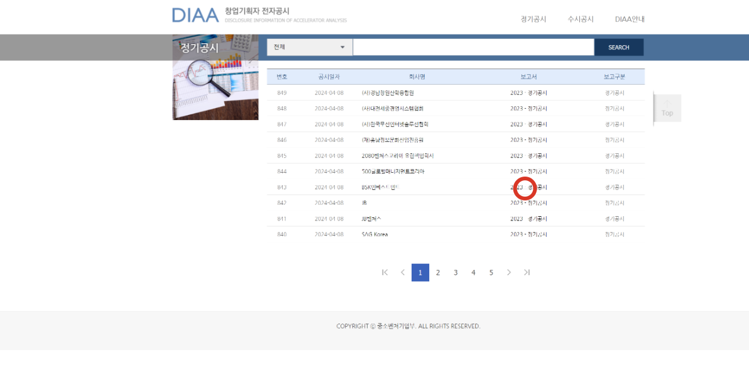Click the JB벤처스 company name
Image resolution: width=749 pixels, height=377 pixels.
pyautogui.click(x=371, y=219)
